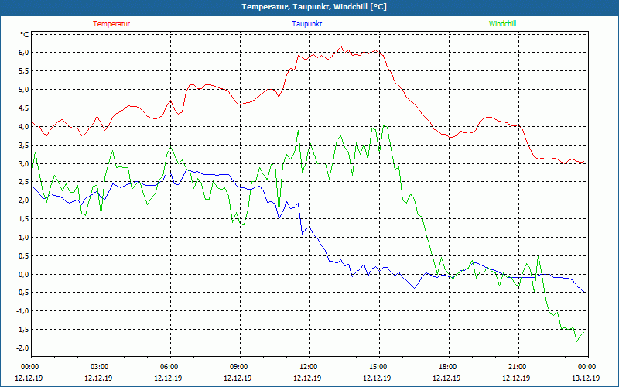Click the negative '-2,0' y-axis value
The image size is (619, 387).
point(22,349)
